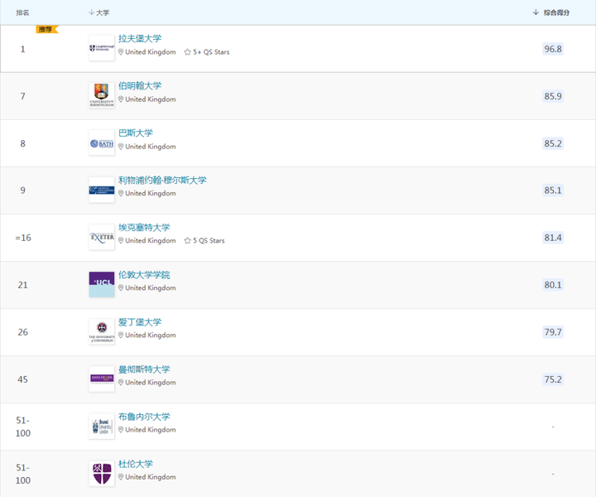Click rank 51-100 cell for 布鲁内尔大学
The height and width of the screenshot is (497, 596).
click(x=23, y=427)
